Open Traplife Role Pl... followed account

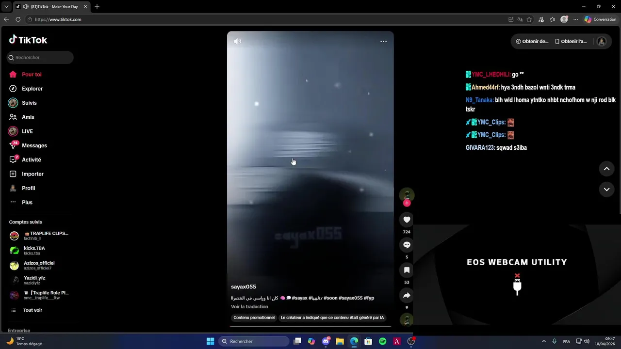(x=39, y=295)
